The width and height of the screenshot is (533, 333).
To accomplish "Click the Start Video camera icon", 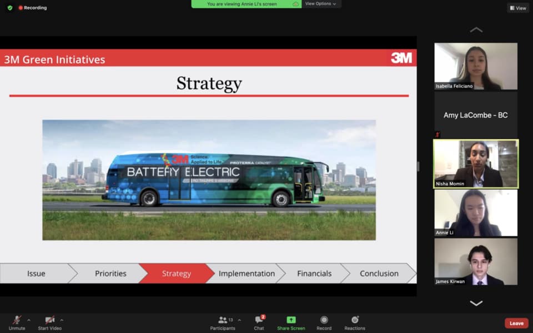I will [x=49, y=320].
